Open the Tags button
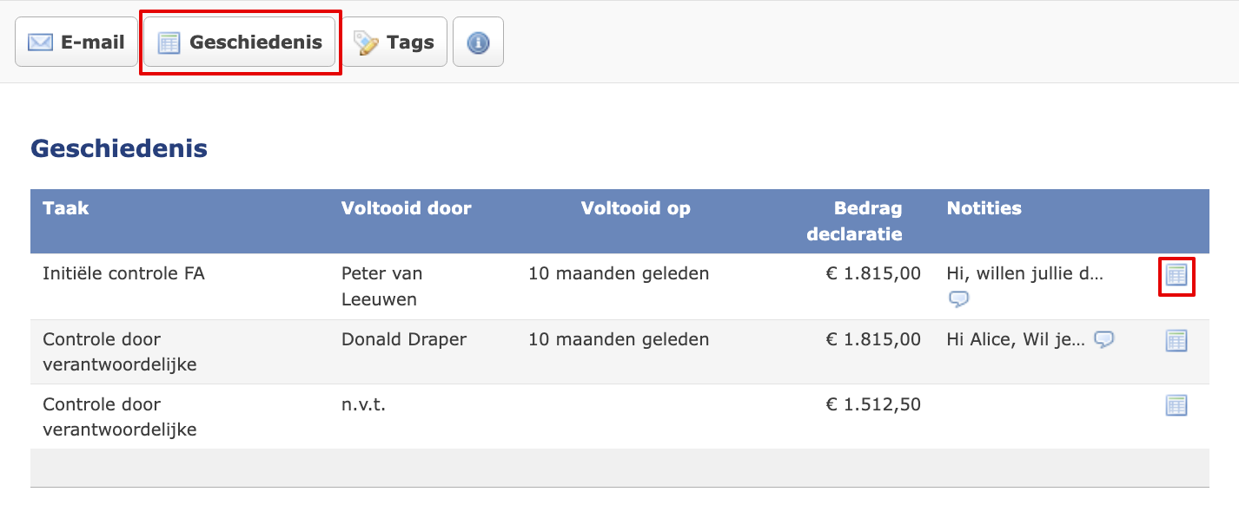Image resolution: width=1239 pixels, height=505 pixels. 394,42
